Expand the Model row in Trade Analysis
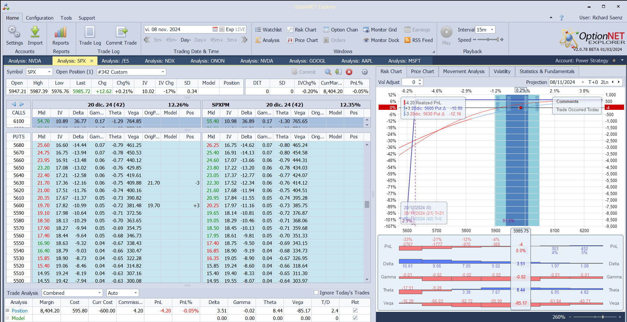Viewport: 627px width, 322px height. tap(7, 318)
